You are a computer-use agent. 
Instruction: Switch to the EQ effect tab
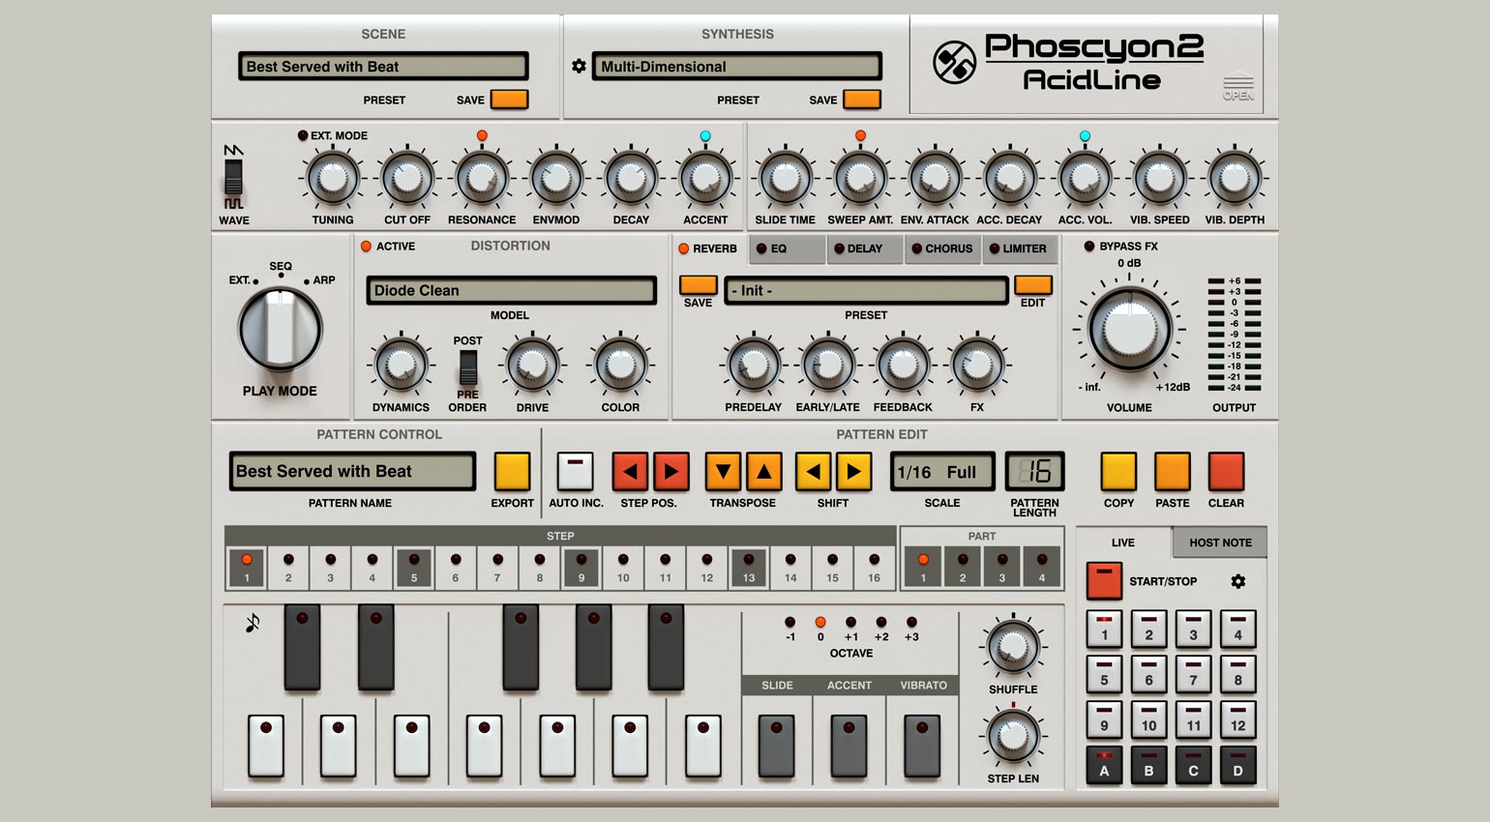[787, 249]
